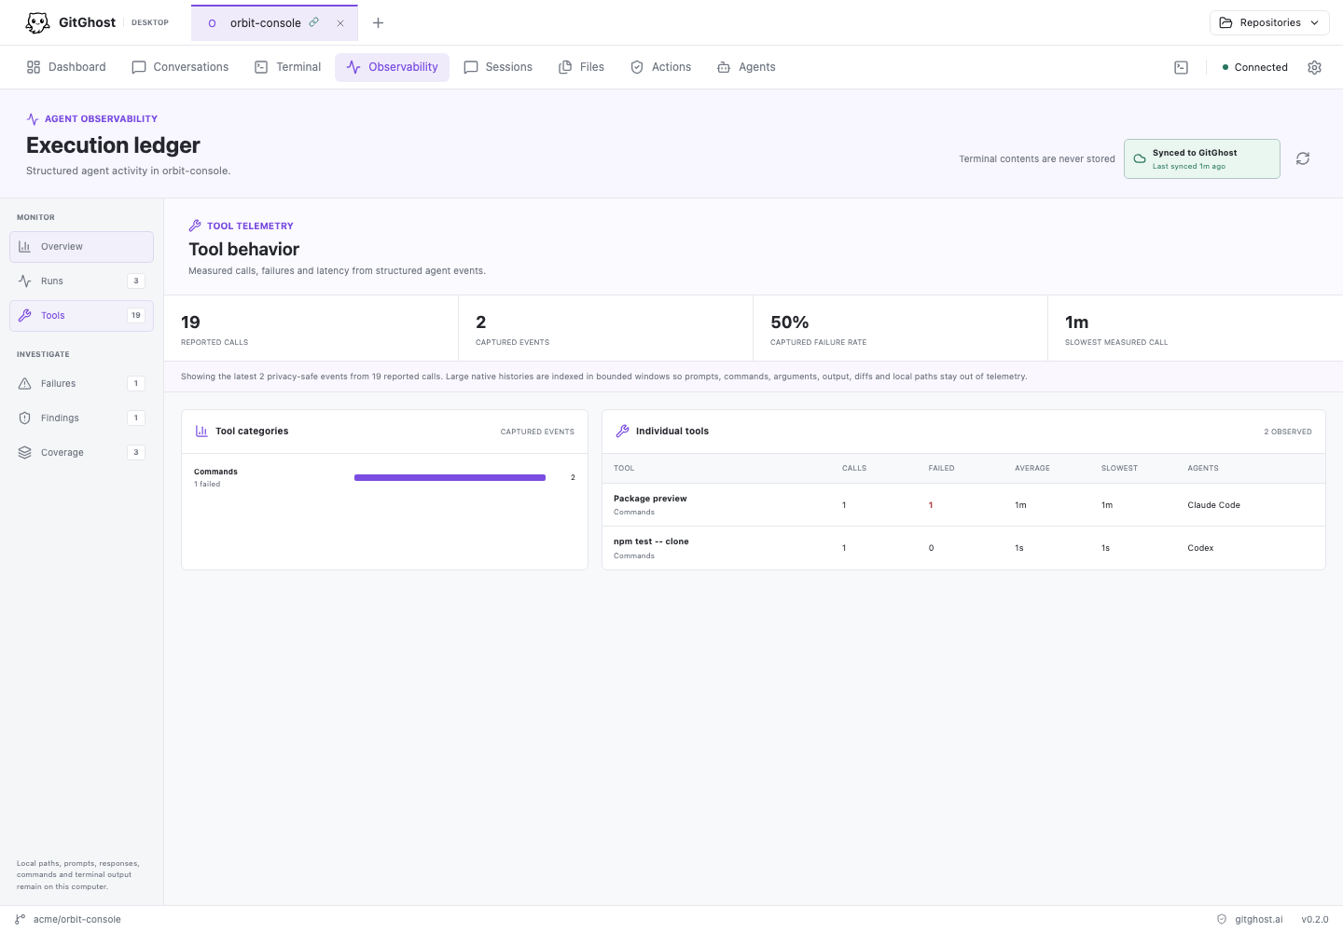The height and width of the screenshot is (932, 1343).
Task: Add a new tab with plus icon
Action: click(378, 22)
